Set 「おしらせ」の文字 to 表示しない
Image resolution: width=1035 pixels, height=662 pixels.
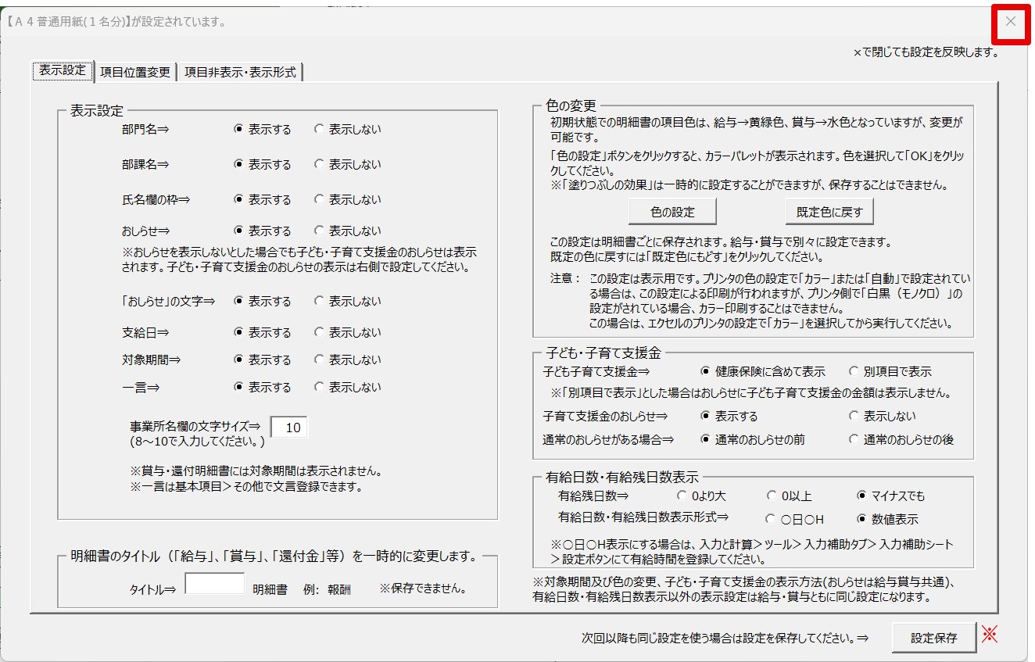pos(348,302)
